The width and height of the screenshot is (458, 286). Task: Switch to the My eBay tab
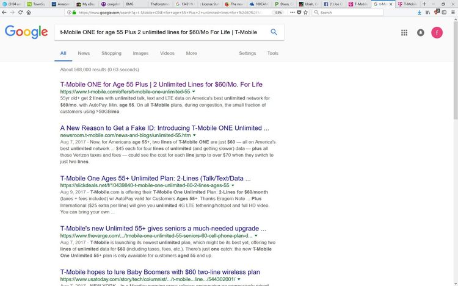[86, 4]
